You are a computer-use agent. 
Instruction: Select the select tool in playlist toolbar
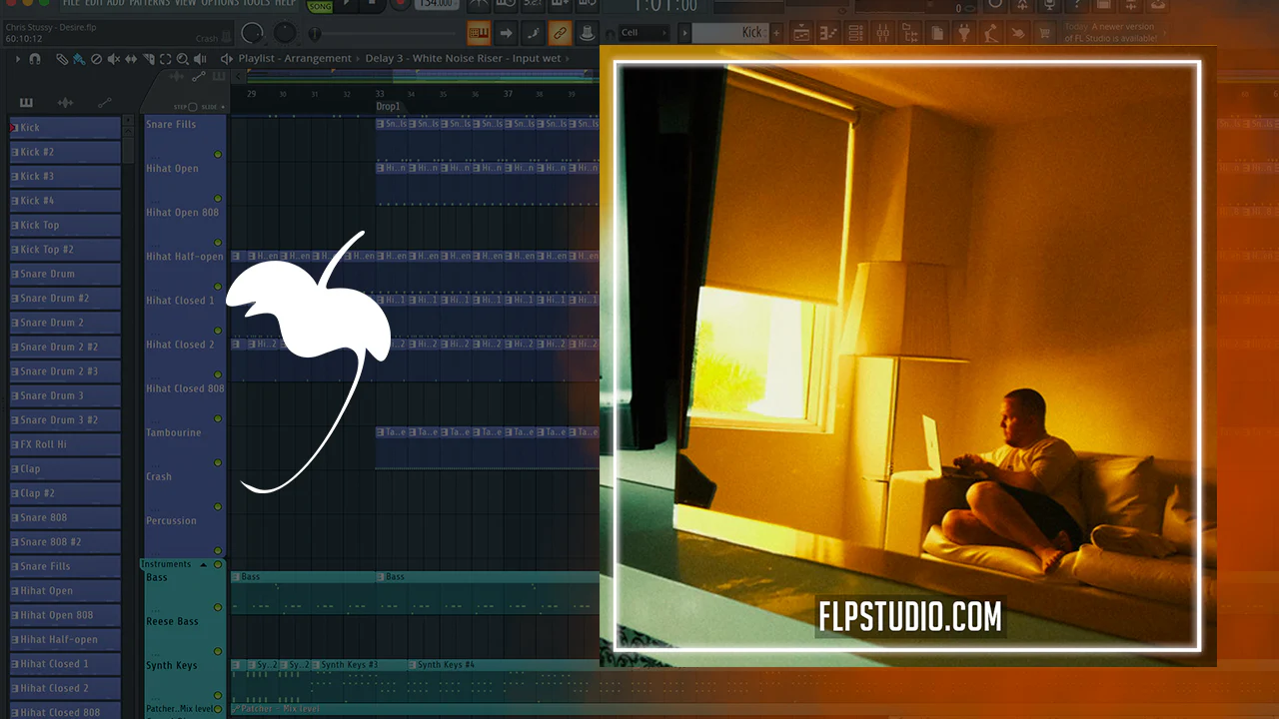(x=165, y=59)
